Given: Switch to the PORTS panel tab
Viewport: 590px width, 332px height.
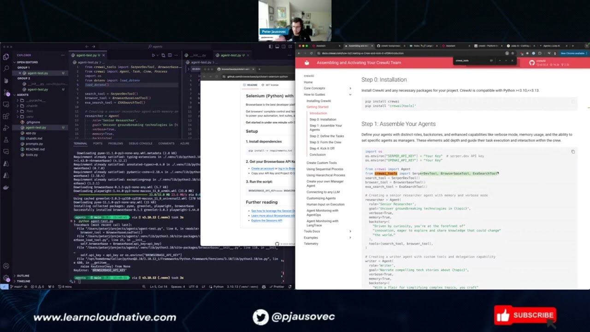Looking at the screenshot, I should [x=98, y=143].
